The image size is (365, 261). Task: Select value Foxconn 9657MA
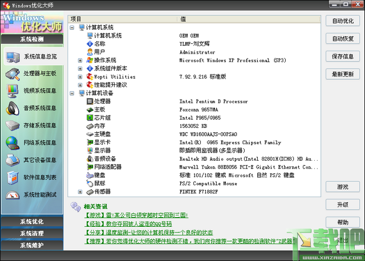click(x=198, y=109)
